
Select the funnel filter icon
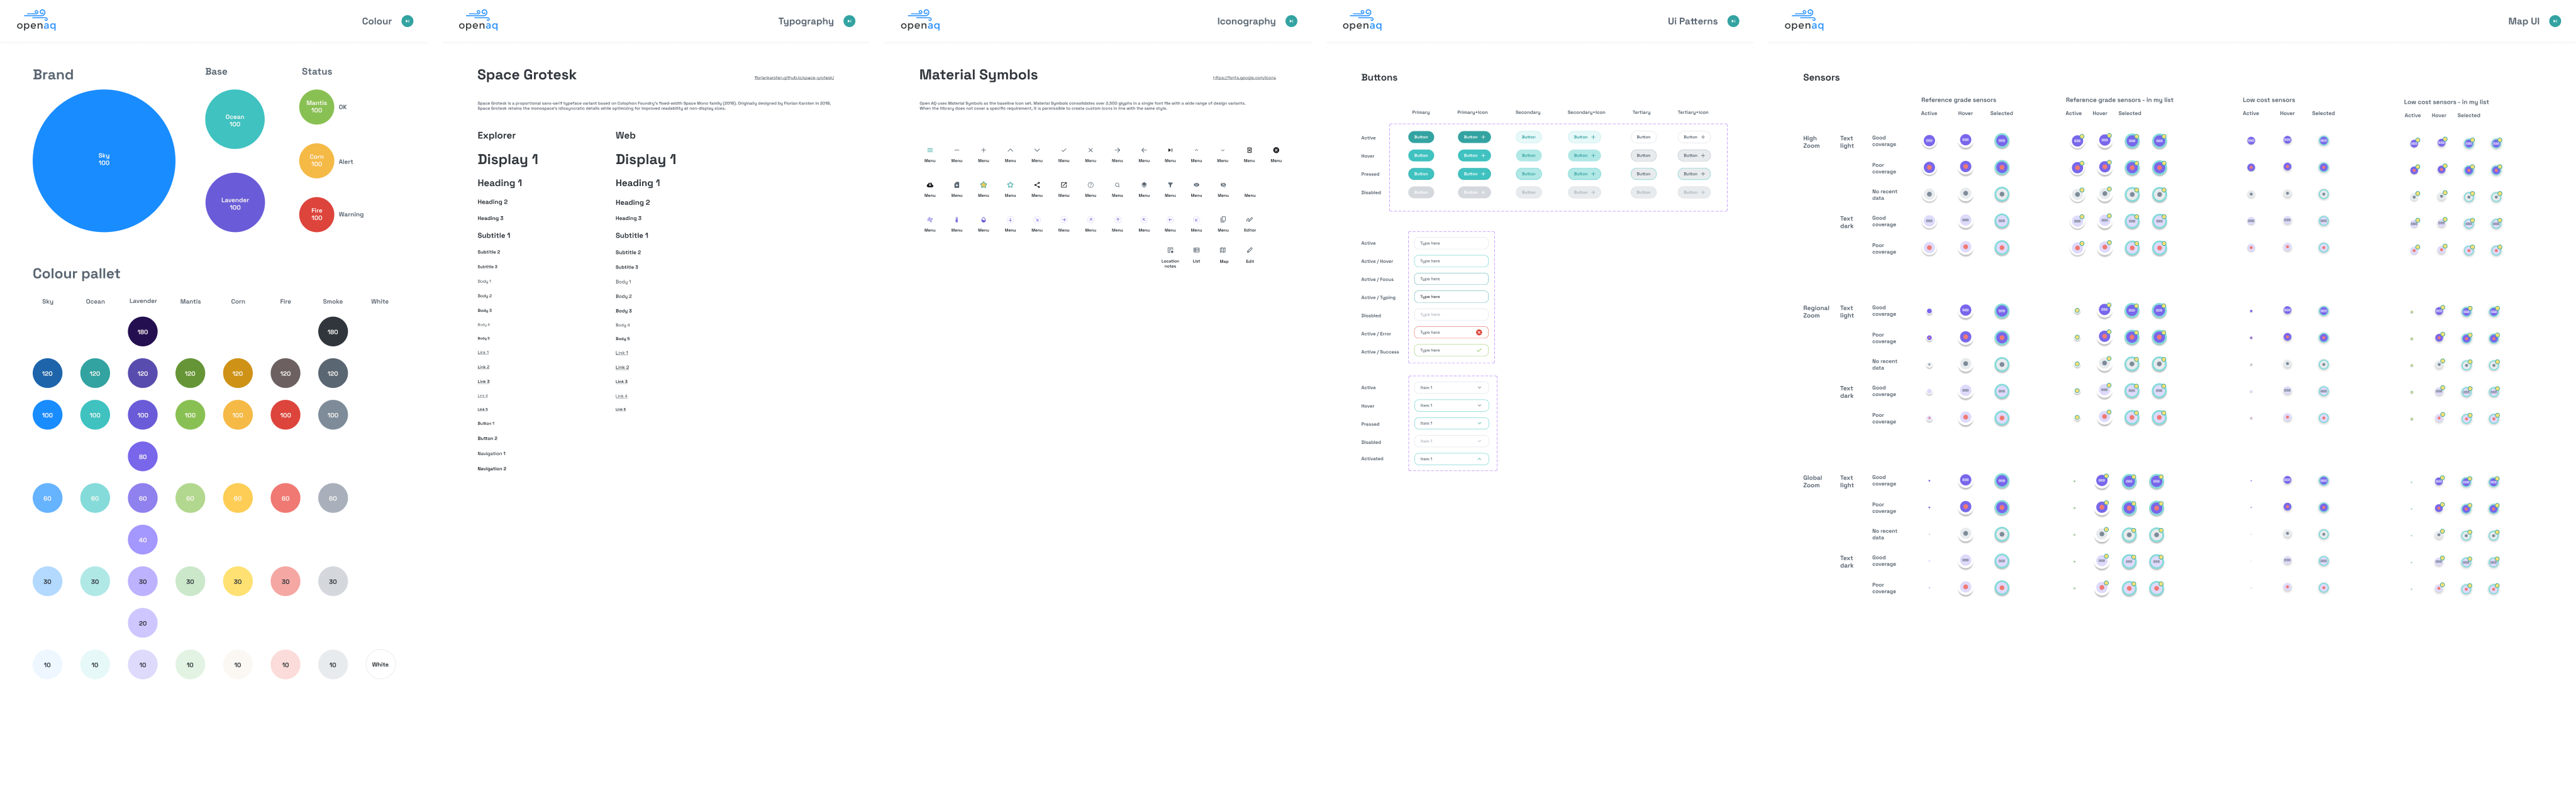pyautogui.click(x=1170, y=185)
